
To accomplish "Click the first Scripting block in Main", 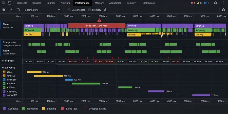I will pos(32,26).
